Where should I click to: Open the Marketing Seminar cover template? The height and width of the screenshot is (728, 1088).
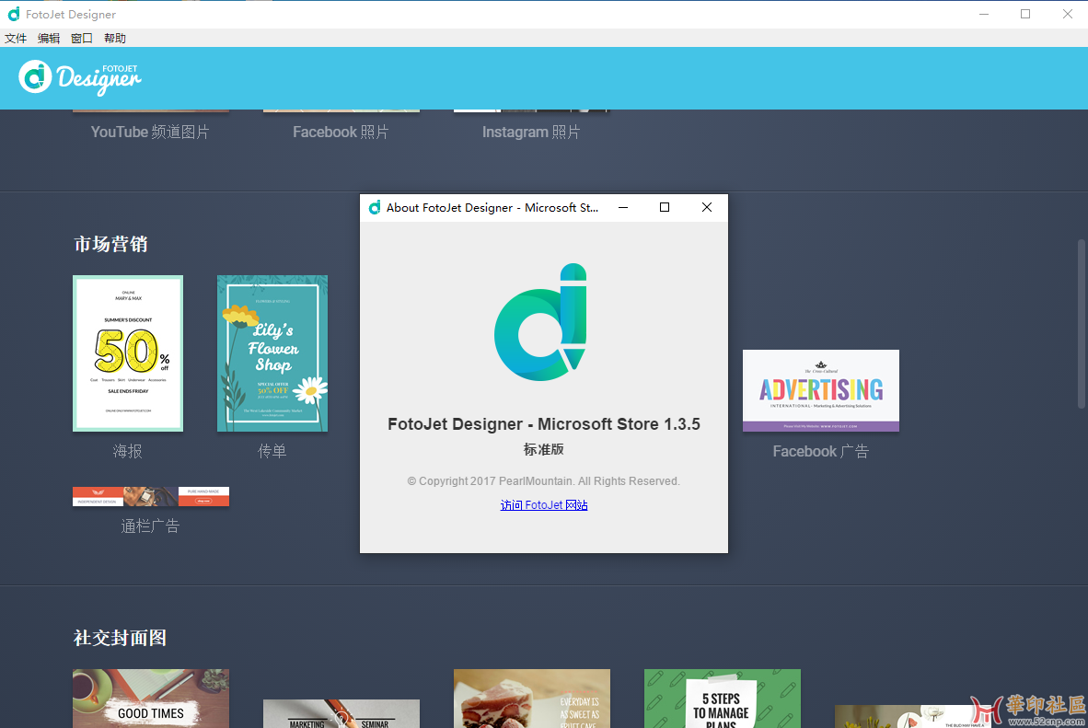tap(341, 713)
